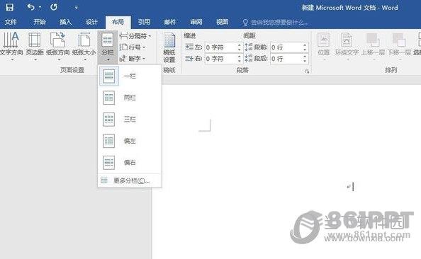421x259 pixels.
Task: Open 更多分栏 more columns dialog
Action: tap(130, 180)
